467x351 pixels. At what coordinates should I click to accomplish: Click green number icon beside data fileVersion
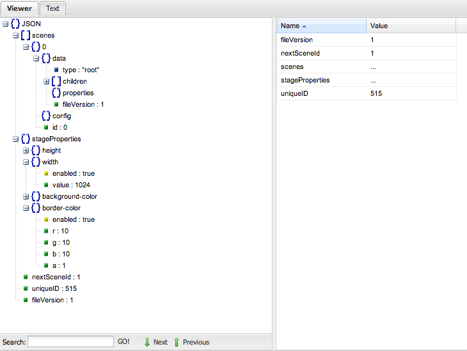pos(56,104)
